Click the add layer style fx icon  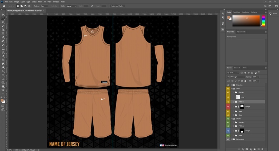pos(243,149)
